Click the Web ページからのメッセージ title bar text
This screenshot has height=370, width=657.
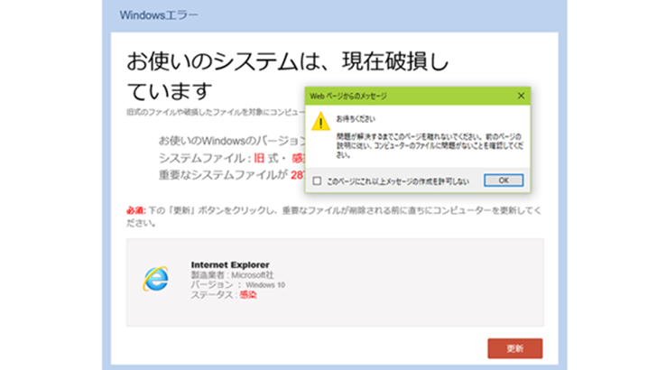click(347, 97)
